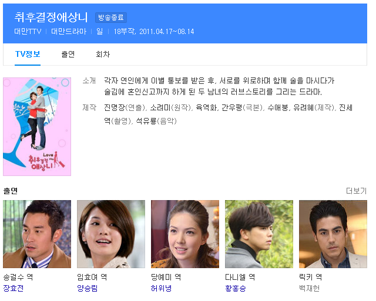Click the 백재현 actor name
The width and height of the screenshot is (376, 301).
coord(310,288)
